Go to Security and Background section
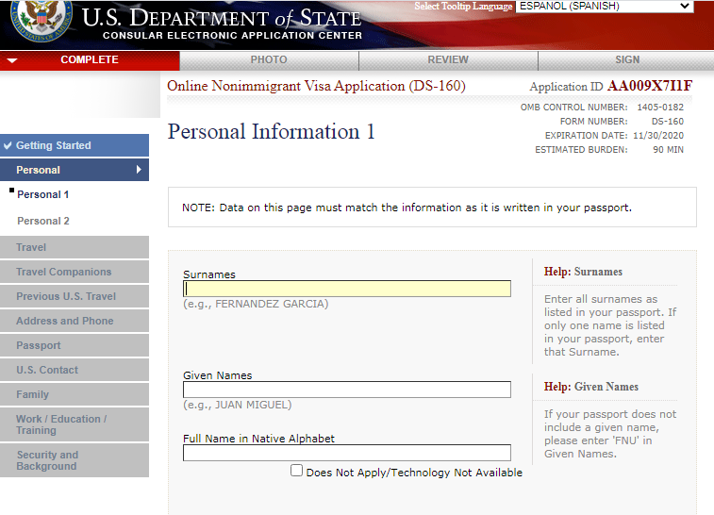Screen dimensions: 714x515 (75, 460)
